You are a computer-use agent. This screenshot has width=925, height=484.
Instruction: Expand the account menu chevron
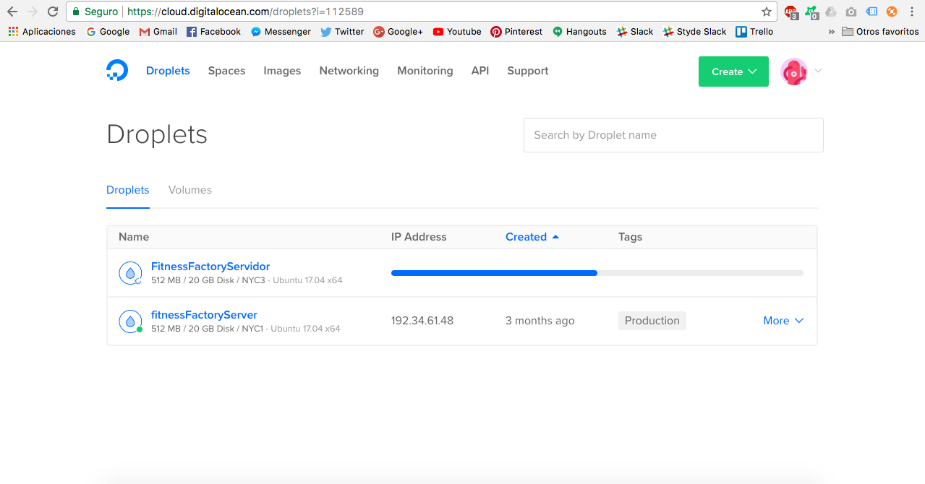tap(818, 71)
